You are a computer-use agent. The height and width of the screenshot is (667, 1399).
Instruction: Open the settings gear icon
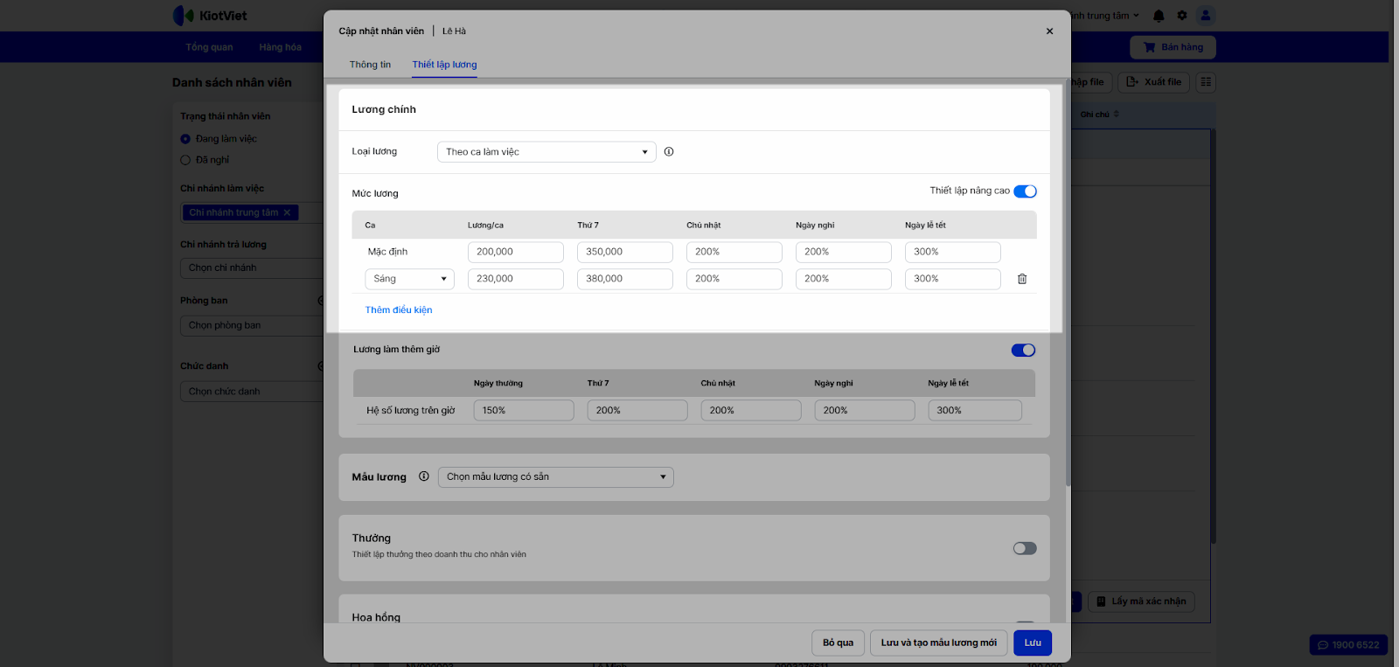1182,16
